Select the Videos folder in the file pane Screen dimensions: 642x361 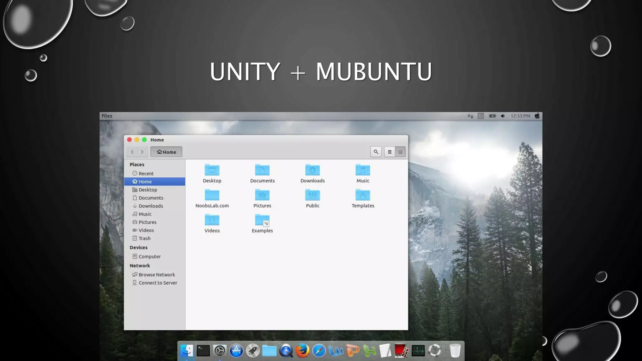pos(212,223)
